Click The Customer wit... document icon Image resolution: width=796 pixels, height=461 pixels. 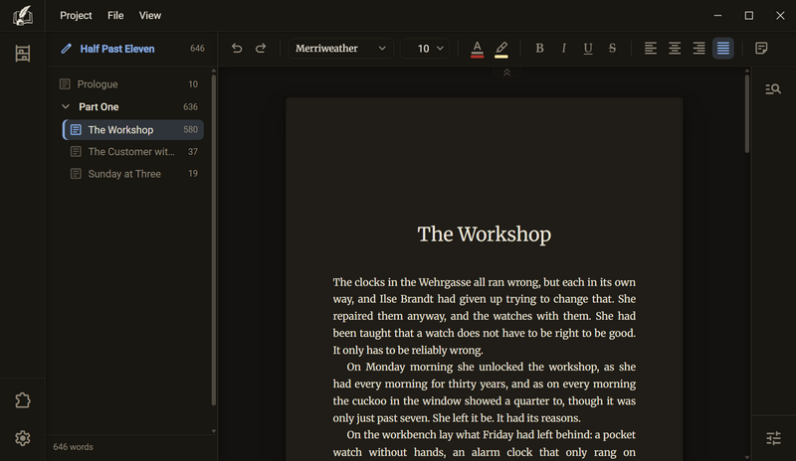pos(76,152)
